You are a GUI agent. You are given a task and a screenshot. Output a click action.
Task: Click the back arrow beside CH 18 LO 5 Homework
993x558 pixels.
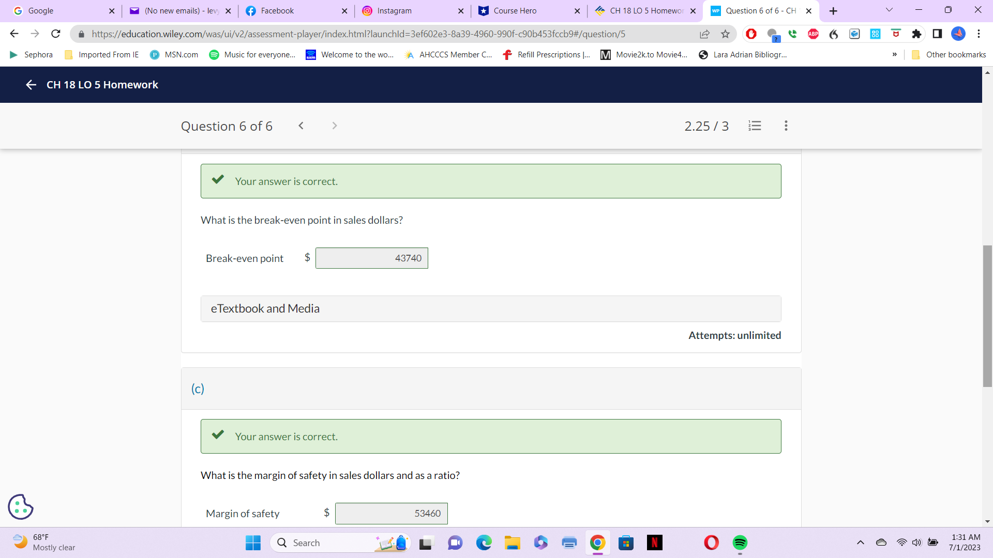click(x=31, y=85)
